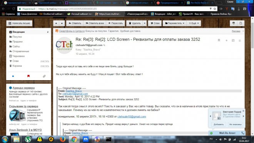
Task: Open the Trash folder
Action: click(x=17, y=66)
